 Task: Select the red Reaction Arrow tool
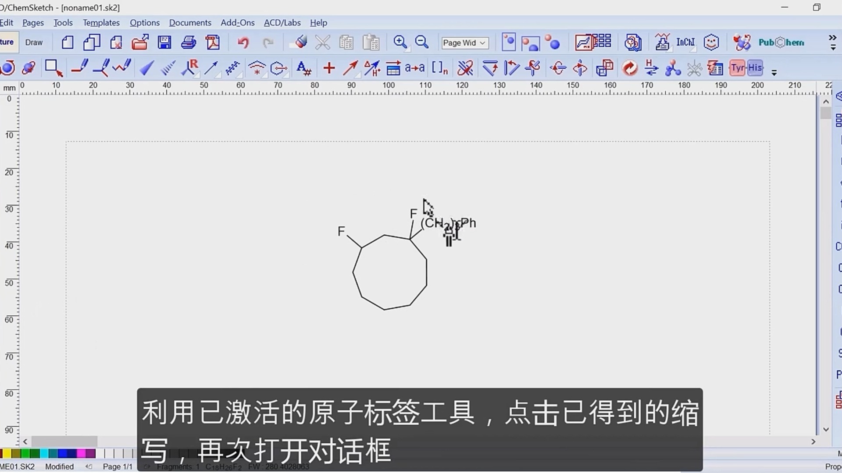click(350, 68)
